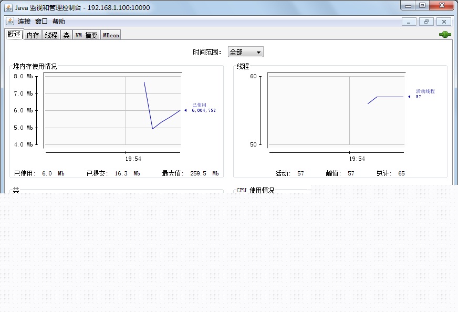
Task: Click the 19:54 label under thread chart
Action: click(x=357, y=159)
